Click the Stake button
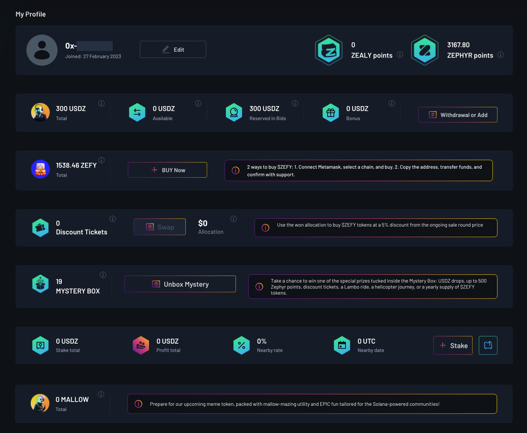Screen dimensions: 527x433 click(453, 346)
